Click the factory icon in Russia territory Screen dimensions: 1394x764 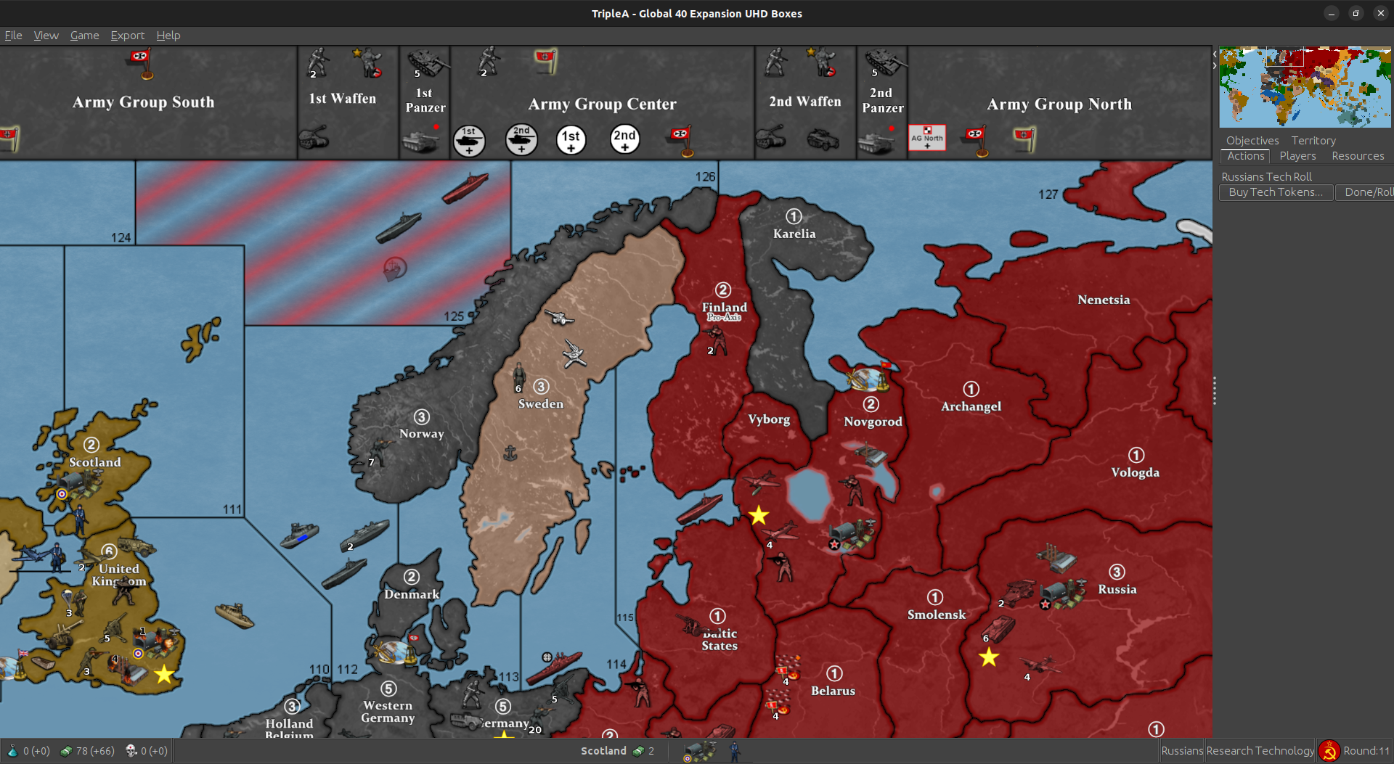(x=1056, y=557)
